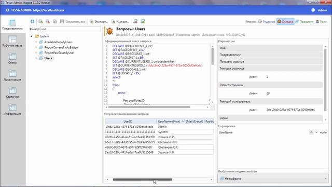Screen dimensions: 332x187
Task: Open the Рабочие места sidebar section
Action: (12, 42)
